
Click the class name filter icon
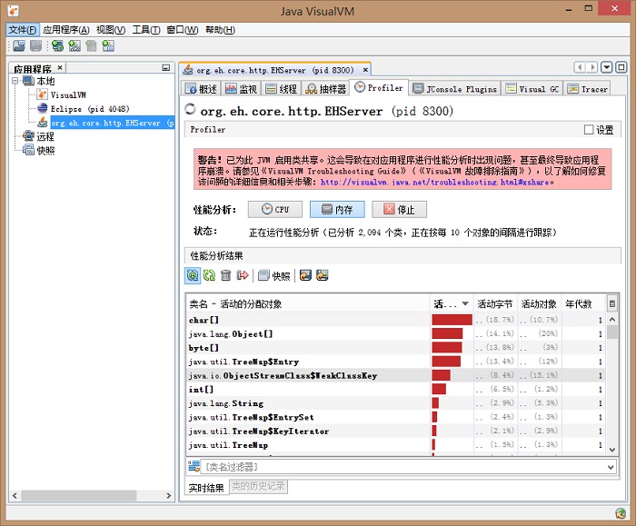click(x=194, y=466)
